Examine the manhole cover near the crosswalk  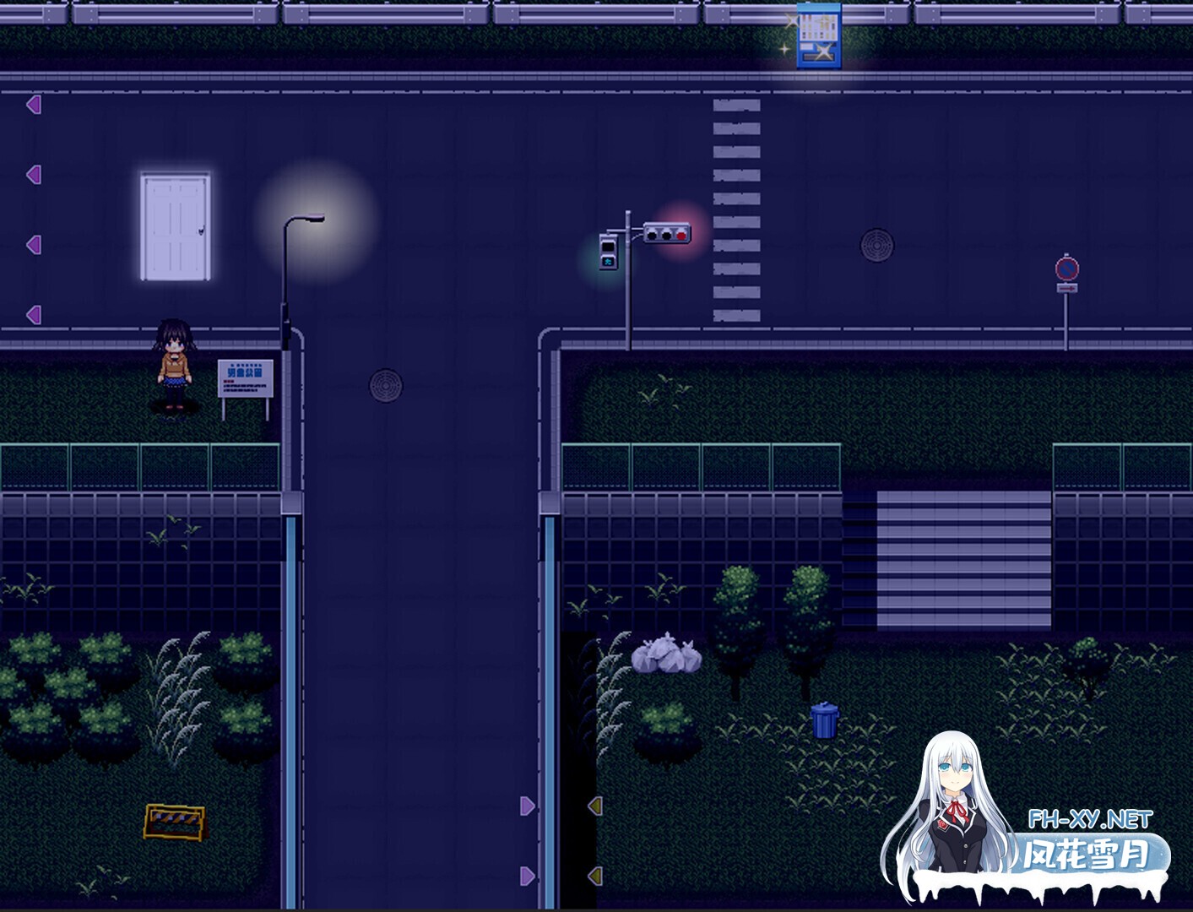click(x=876, y=246)
